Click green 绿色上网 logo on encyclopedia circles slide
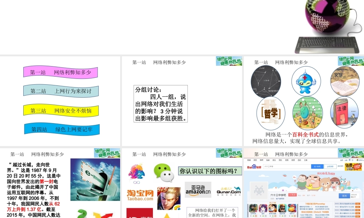 click(351, 61)
